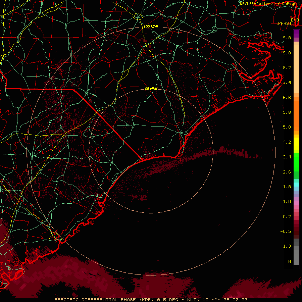
Task: Click the 3.4 value on the color scale
Action: [x=287, y=157]
